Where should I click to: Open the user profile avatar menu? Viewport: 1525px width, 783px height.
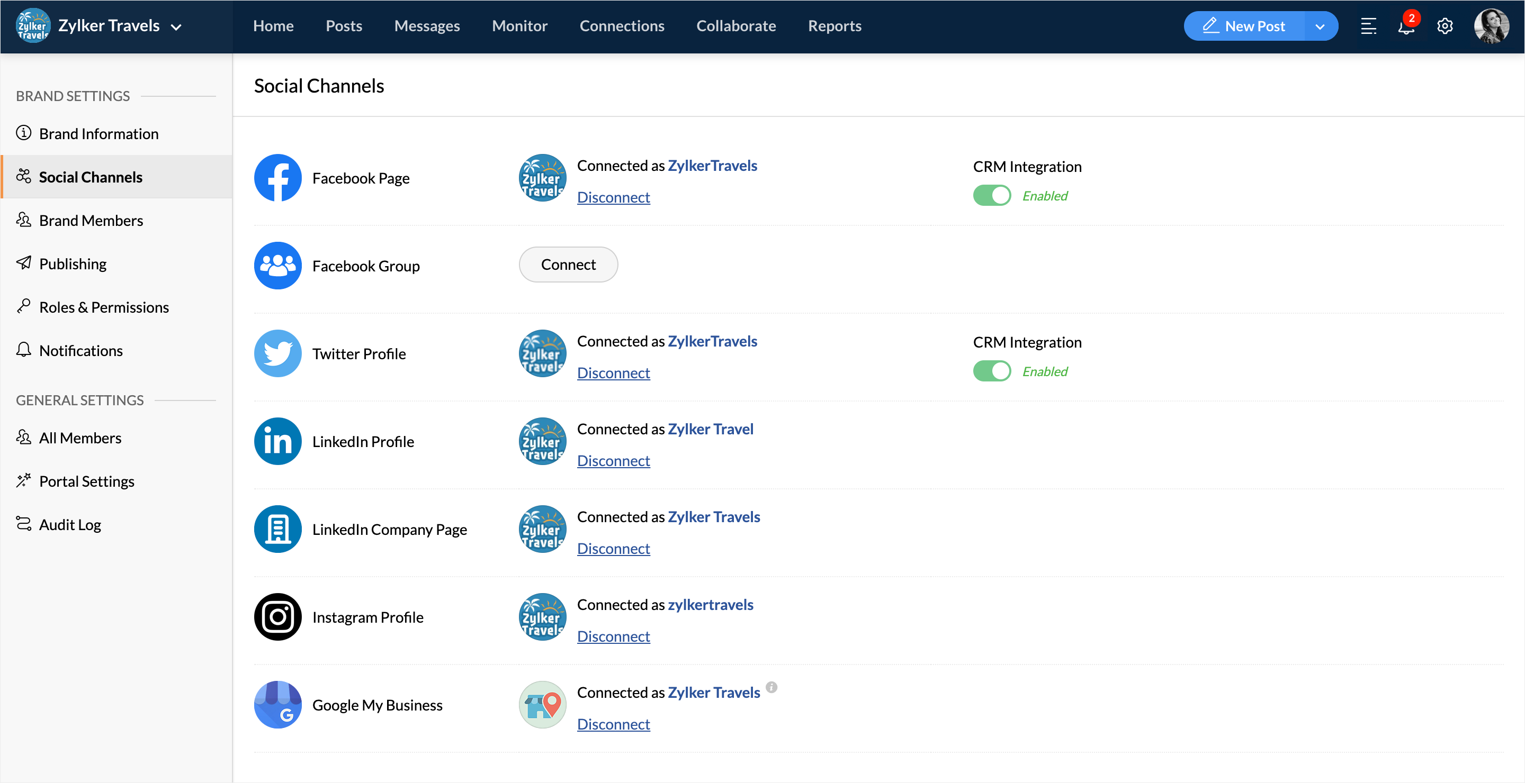(1491, 26)
